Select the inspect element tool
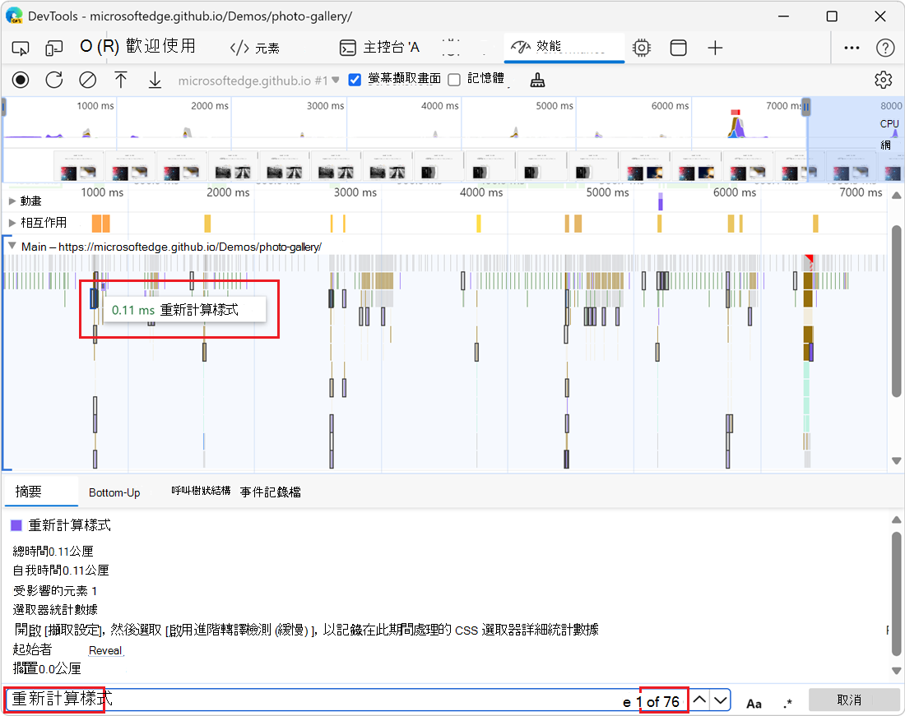 point(20,48)
